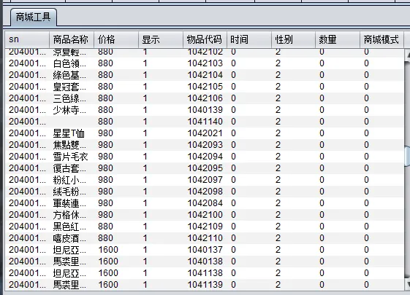Select item code 1042084 cell
The height and width of the screenshot is (295, 410).
pyautogui.click(x=205, y=203)
